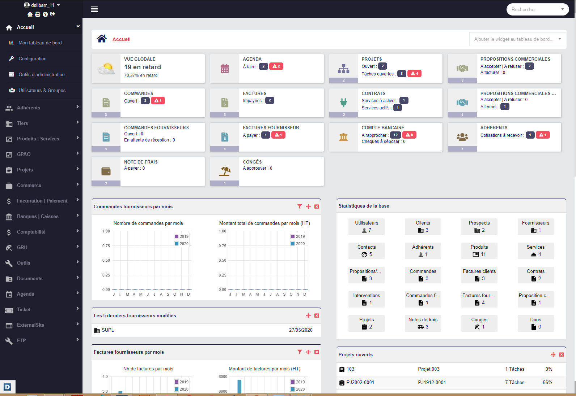Click the Agenda calendar icon tile
The height and width of the screenshot is (396, 576).
(225, 68)
